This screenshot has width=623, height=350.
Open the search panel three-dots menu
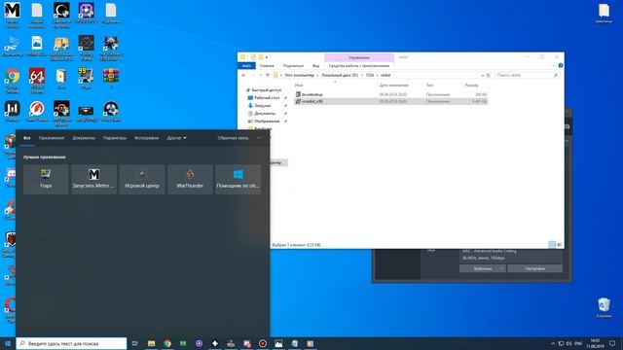click(260, 138)
